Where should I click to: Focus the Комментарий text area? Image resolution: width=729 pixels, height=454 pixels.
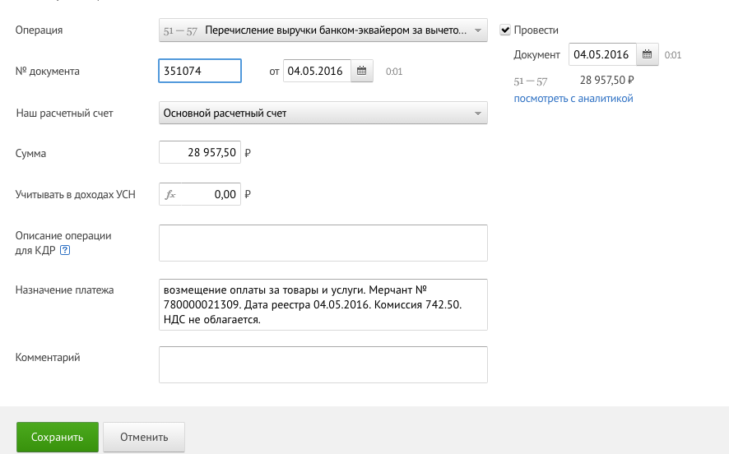pyautogui.click(x=323, y=364)
